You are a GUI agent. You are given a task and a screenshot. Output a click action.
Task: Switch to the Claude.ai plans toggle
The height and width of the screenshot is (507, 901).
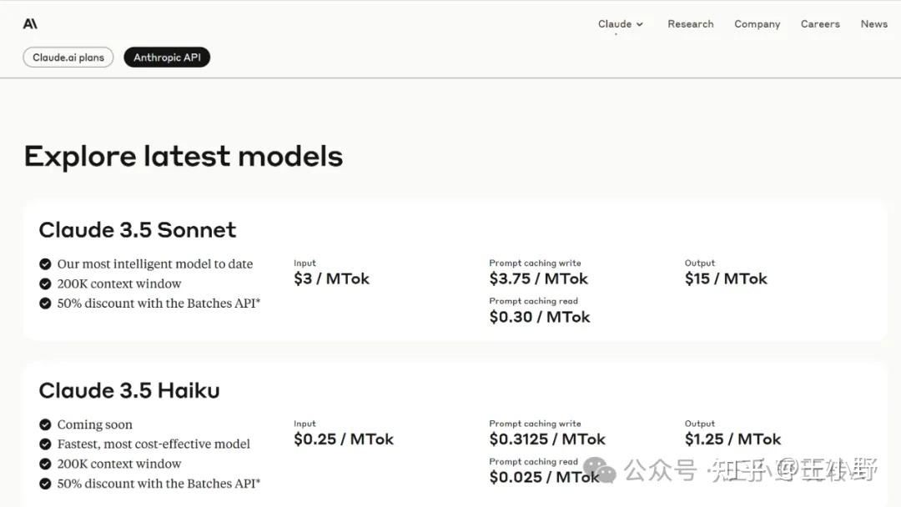68,58
